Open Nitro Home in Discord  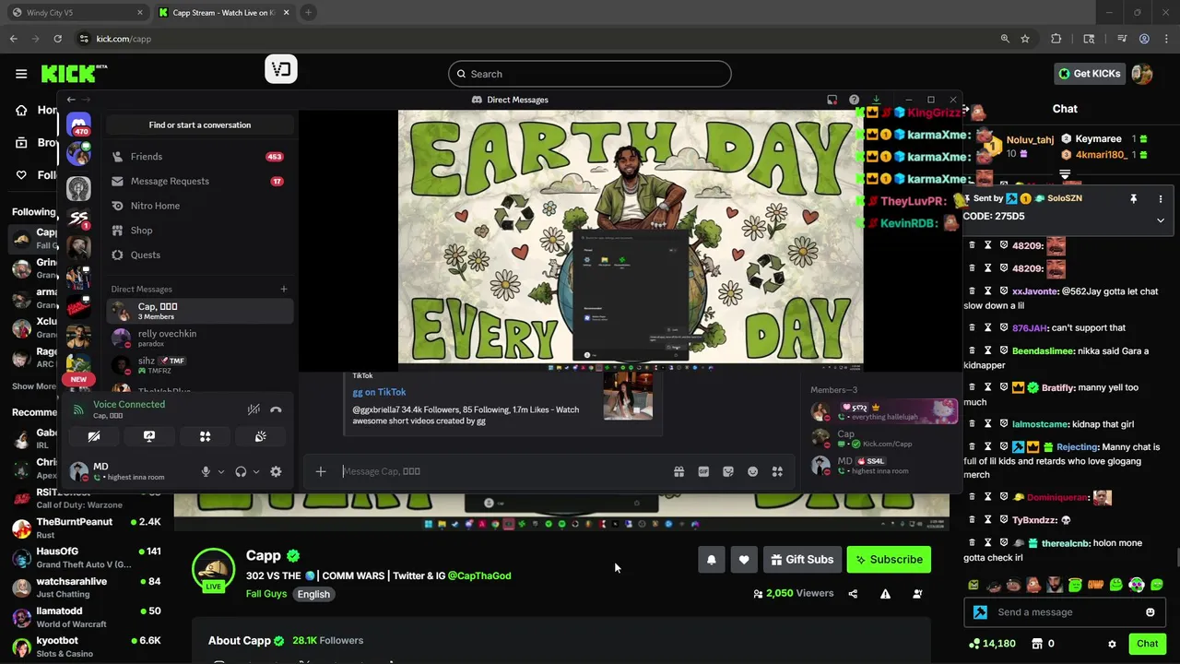click(198, 206)
